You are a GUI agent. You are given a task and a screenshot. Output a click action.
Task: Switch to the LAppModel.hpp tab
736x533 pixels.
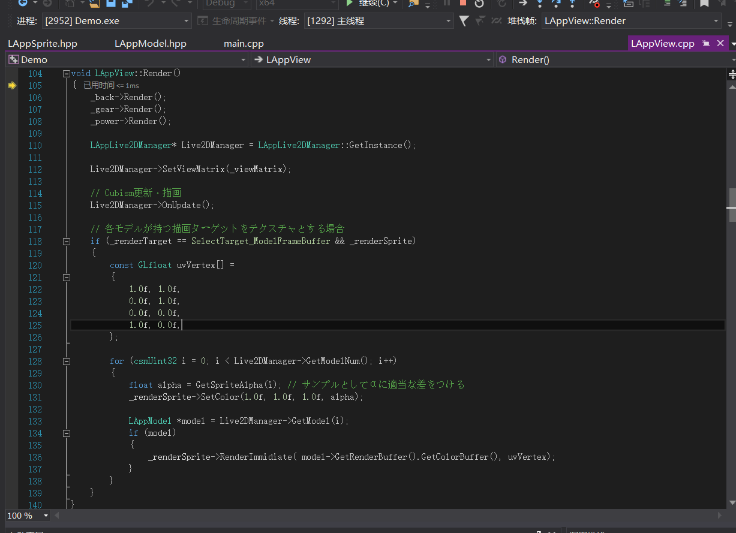[151, 44]
